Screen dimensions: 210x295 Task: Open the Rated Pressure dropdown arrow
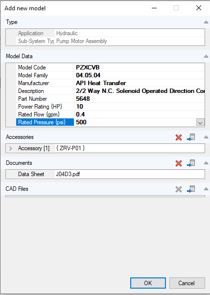[200, 122]
